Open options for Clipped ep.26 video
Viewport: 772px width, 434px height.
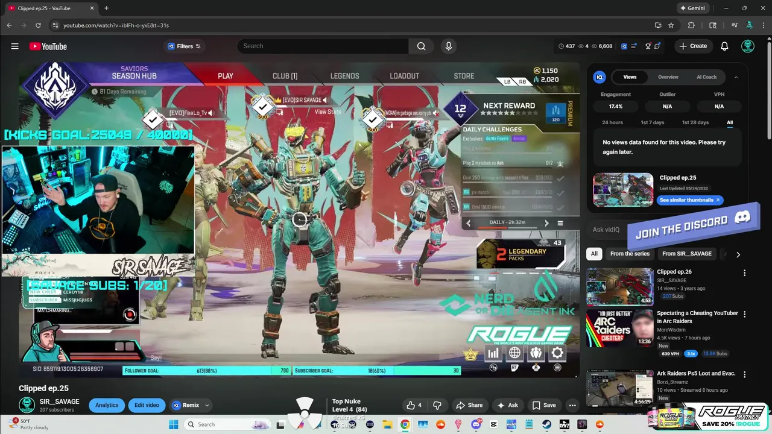[x=744, y=273]
